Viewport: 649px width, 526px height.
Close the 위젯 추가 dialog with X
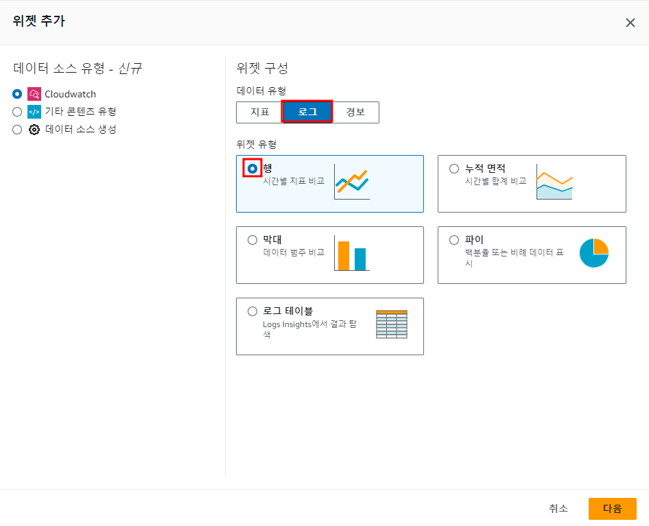(630, 23)
